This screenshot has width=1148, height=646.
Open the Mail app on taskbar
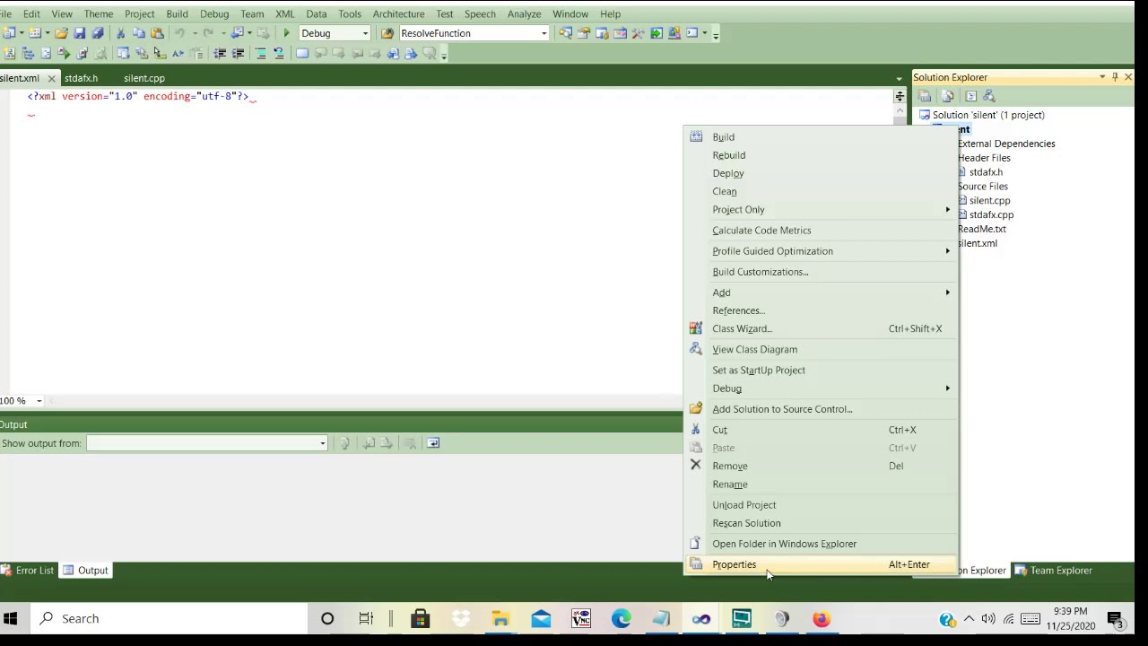pos(541,619)
